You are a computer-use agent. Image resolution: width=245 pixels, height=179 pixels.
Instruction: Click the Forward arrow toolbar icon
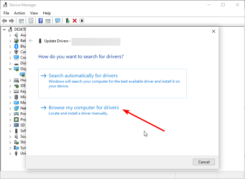click(12, 21)
